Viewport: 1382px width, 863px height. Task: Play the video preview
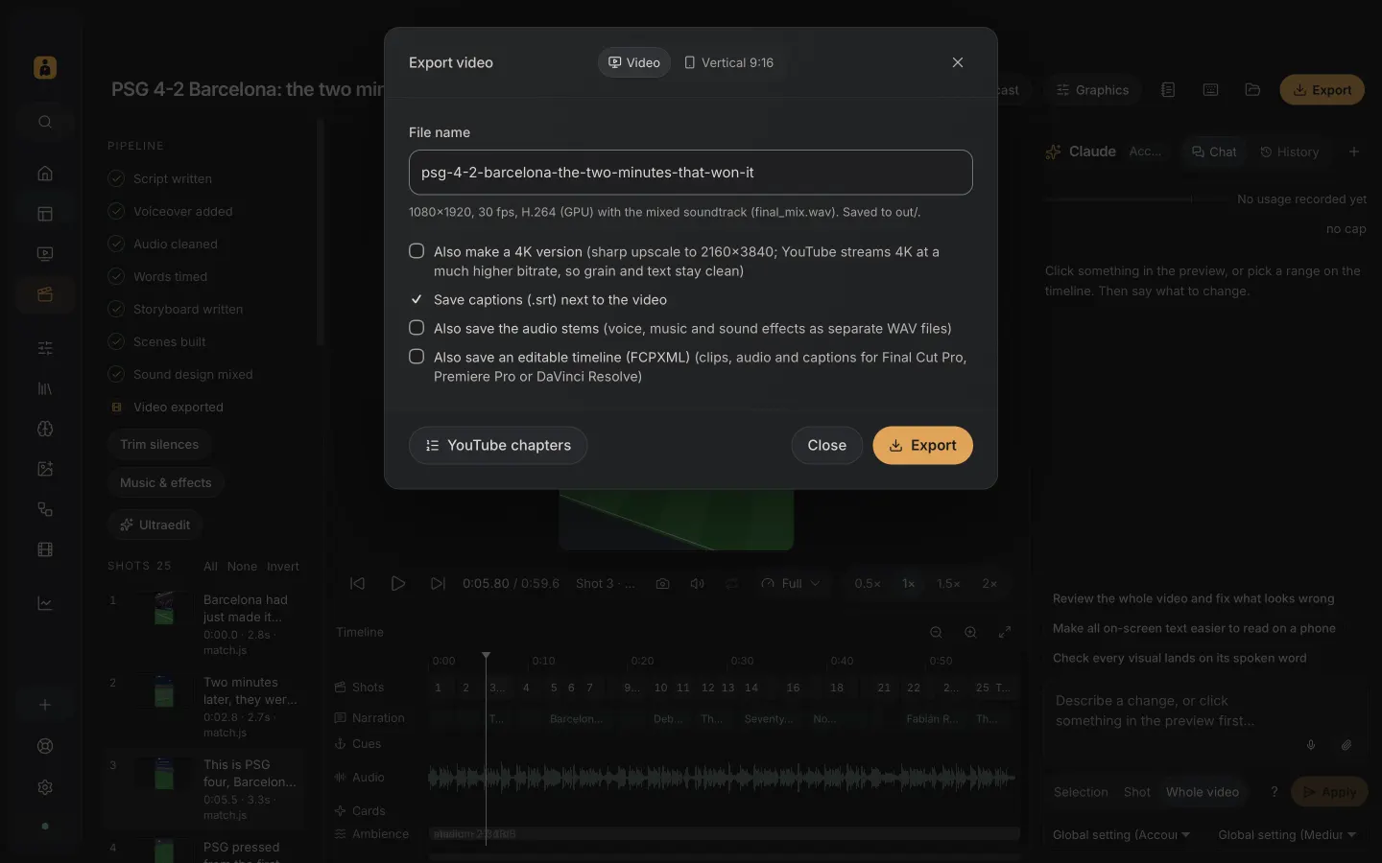coord(397,583)
